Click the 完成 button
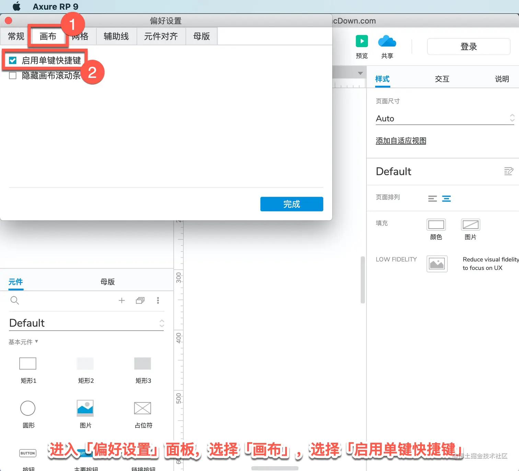The width and height of the screenshot is (519, 471). (292, 204)
